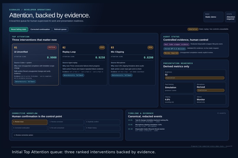Screen dimensions: 238x158
Task: Click evidence evt-b-write-forbidden on Ui Unverified
Action: 30,76
